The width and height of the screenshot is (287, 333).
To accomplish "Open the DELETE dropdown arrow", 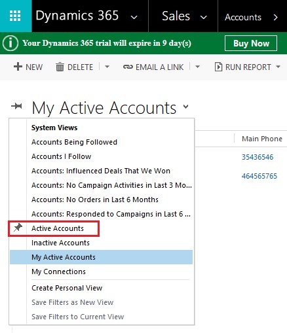I will pyautogui.click(x=107, y=67).
